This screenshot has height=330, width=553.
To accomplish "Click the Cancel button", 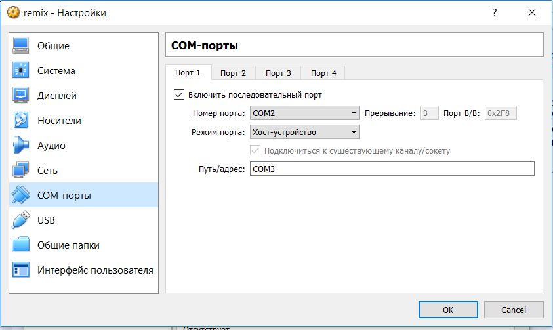I will [x=514, y=310].
